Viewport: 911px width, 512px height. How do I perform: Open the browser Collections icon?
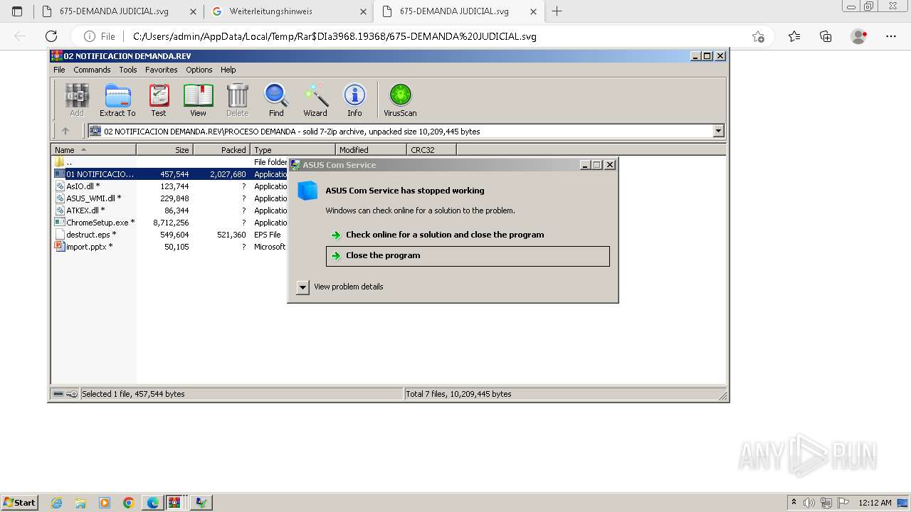point(826,36)
